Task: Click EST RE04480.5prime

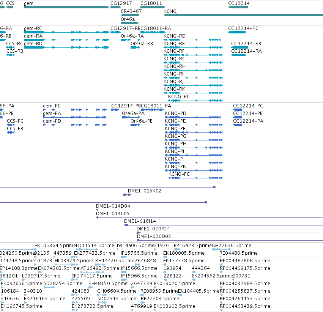Action: (238, 253)
